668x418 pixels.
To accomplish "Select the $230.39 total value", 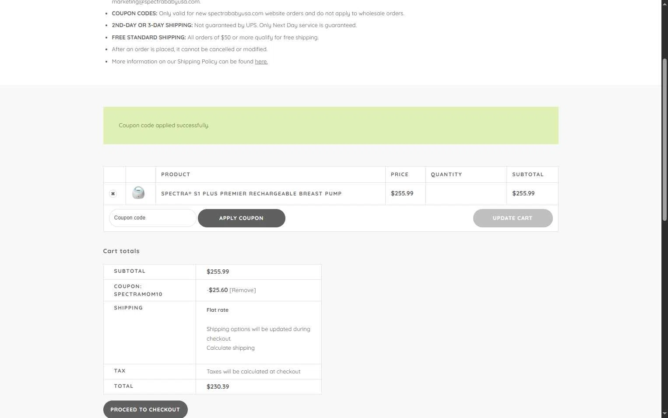I will click(x=218, y=387).
